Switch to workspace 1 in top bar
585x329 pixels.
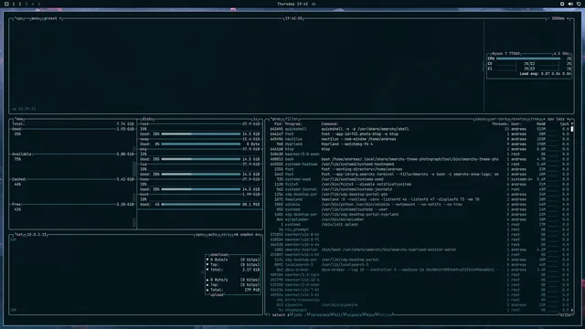[x=14, y=4]
